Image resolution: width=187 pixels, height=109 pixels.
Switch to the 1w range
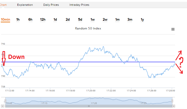[92, 19]
